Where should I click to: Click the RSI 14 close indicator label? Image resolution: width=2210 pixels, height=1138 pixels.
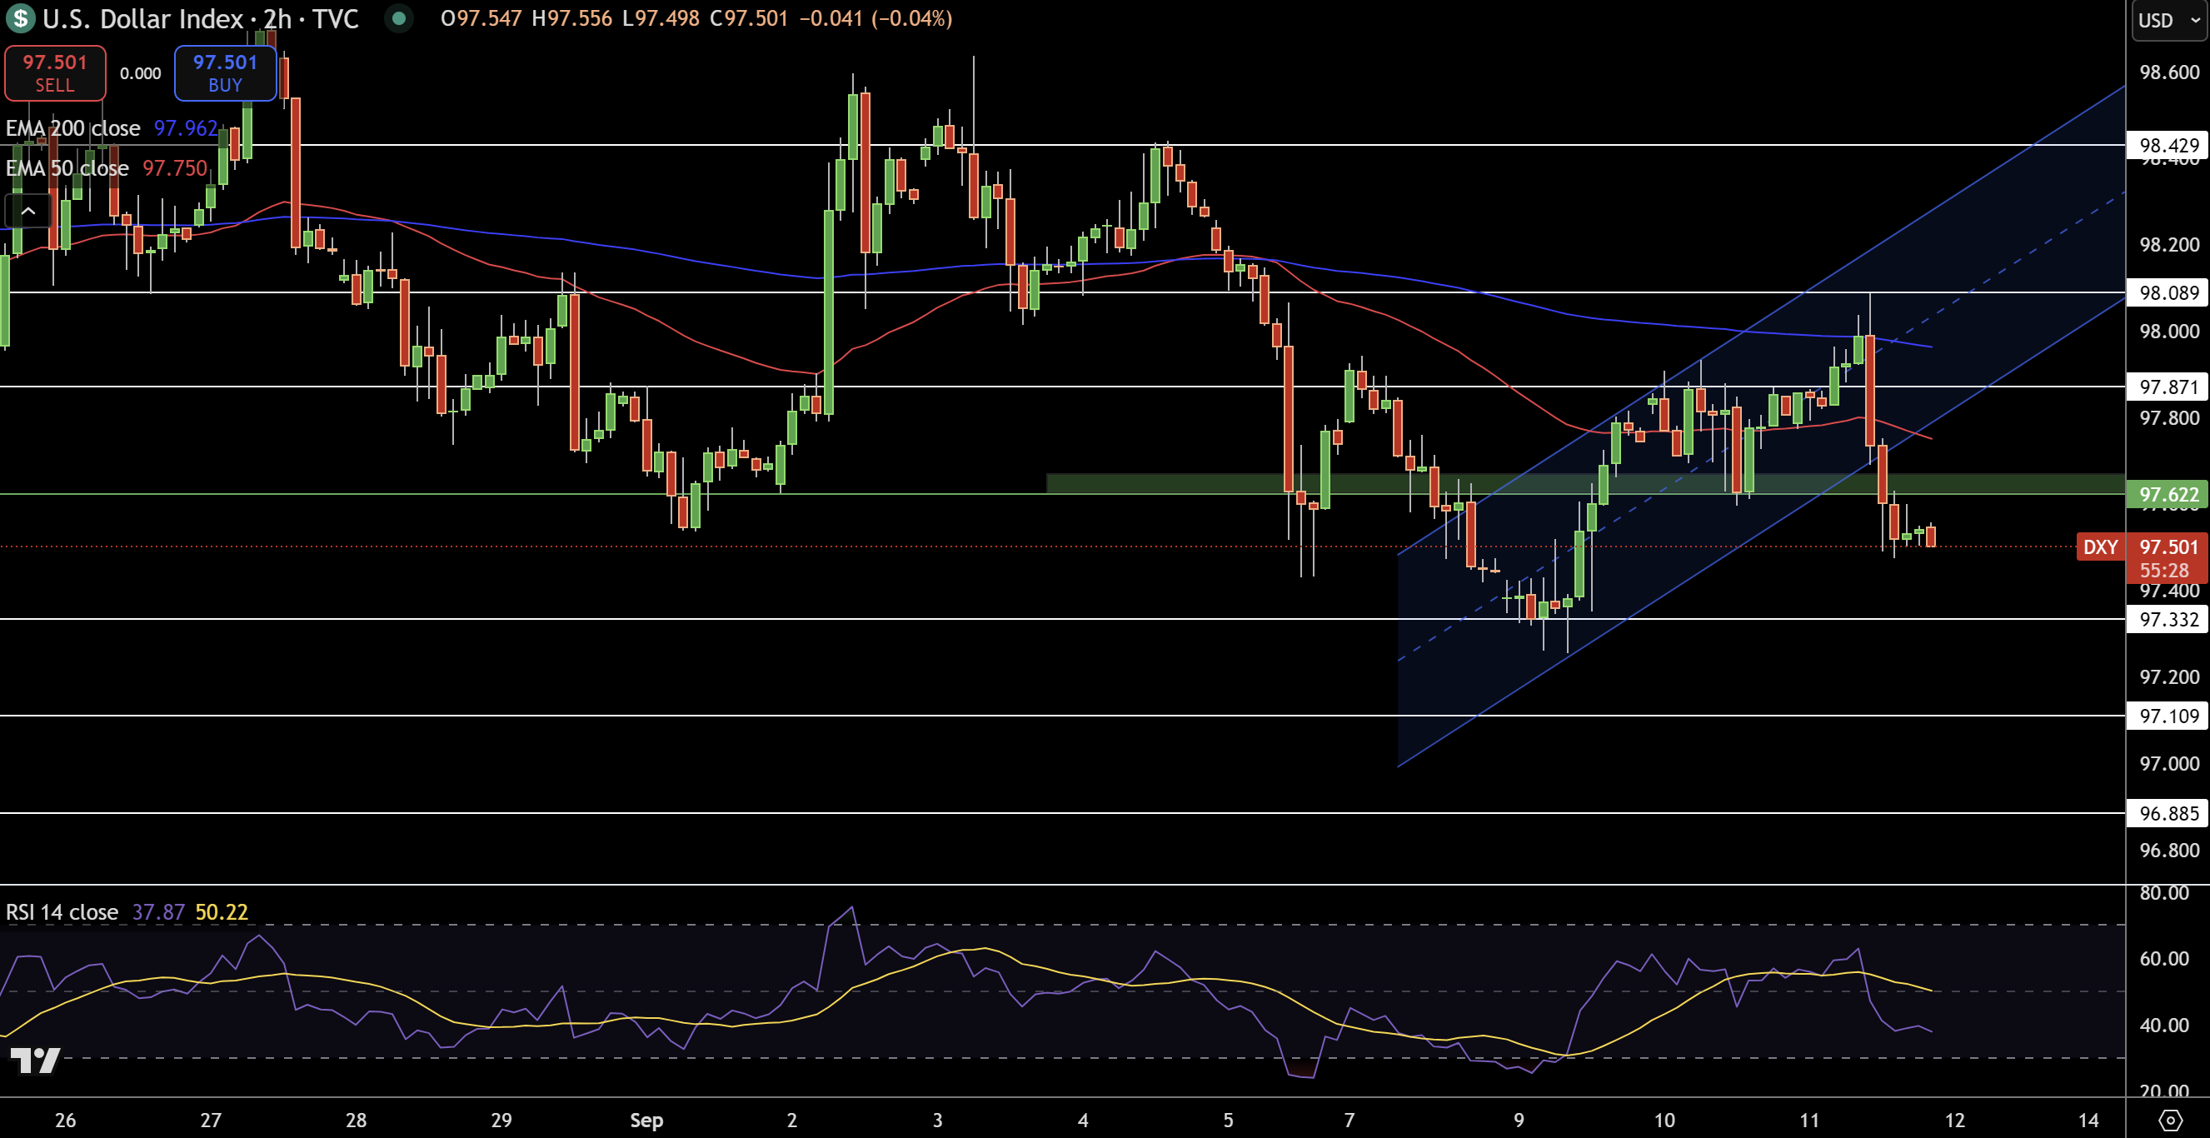click(x=60, y=912)
